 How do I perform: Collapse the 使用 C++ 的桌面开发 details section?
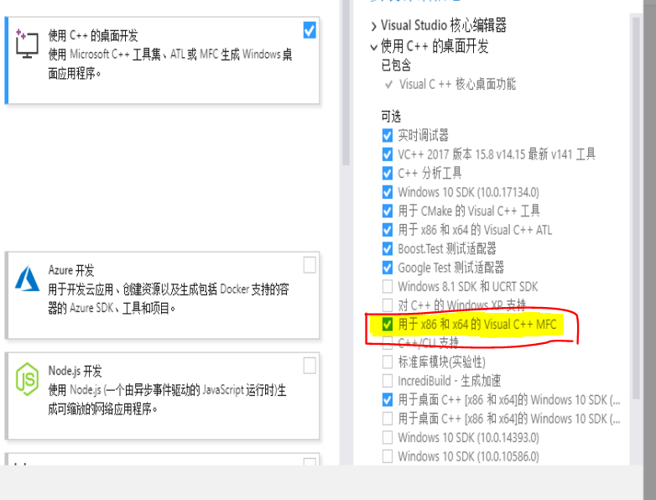click(373, 47)
